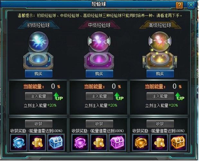
Task: Click the green UP arrow for 初级经验球
Action: 58,96
